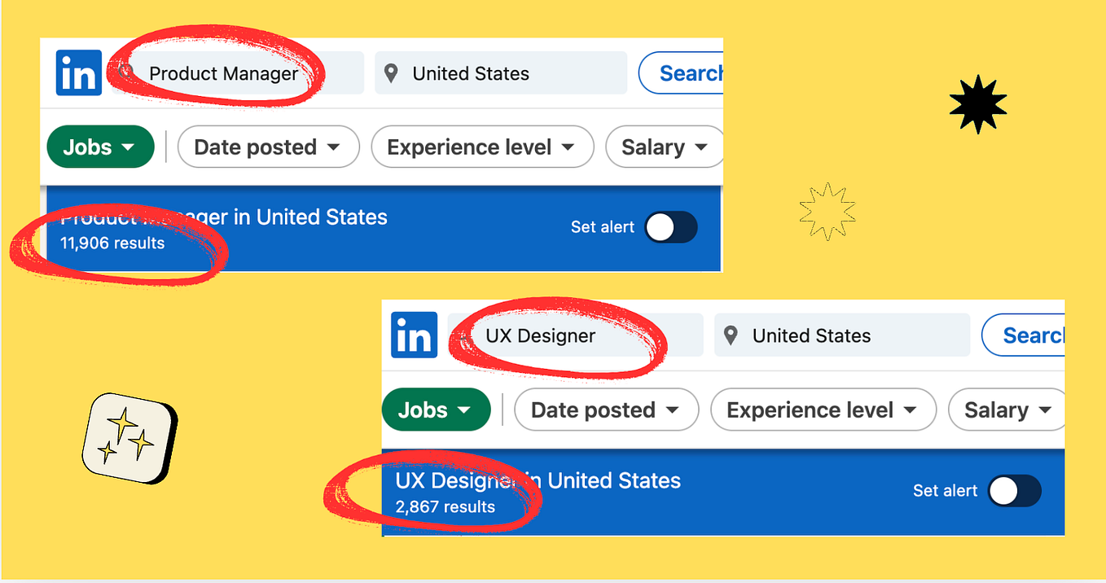The width and height of the screenshot is (1106, 583).
Task: Click the LinkedIn logo in the top search bar
Action: click(x=78, y=72)
